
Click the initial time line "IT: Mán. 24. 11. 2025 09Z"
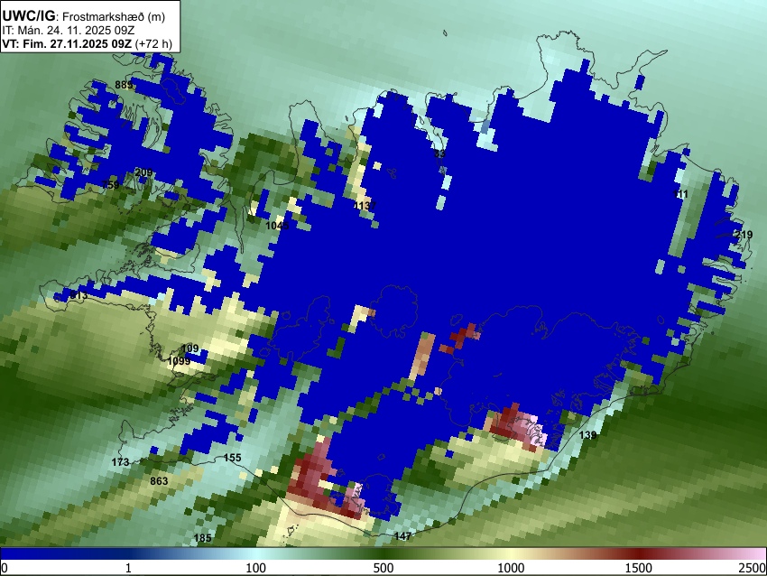point(68,31)
